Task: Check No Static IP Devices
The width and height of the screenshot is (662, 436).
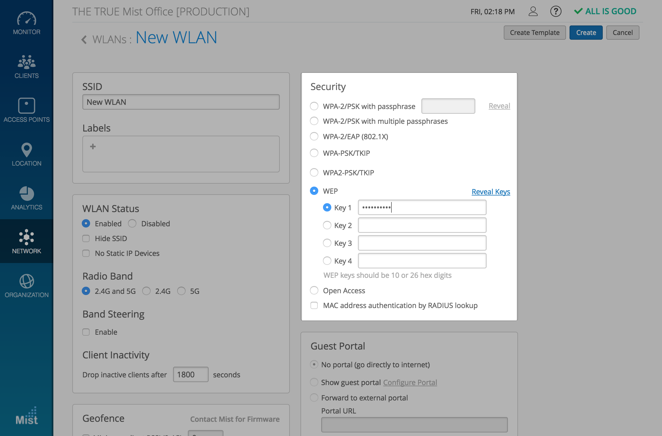Action: tap(86, 253)
